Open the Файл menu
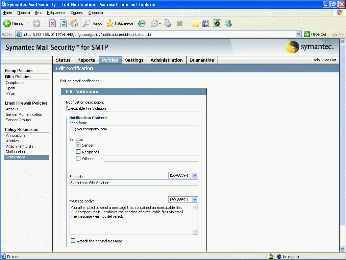The width and height of the screenshot is (346, 260). 8,13
